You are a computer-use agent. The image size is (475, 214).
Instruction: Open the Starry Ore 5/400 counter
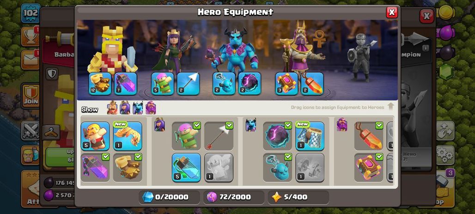(x=298, y=197)
